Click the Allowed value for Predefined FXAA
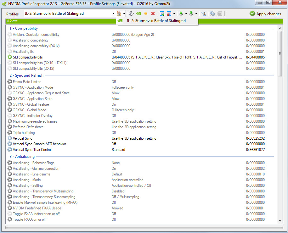 click(x=117, y=208)
